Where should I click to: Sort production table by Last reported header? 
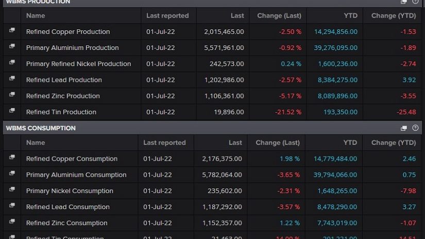pos(167,16)
